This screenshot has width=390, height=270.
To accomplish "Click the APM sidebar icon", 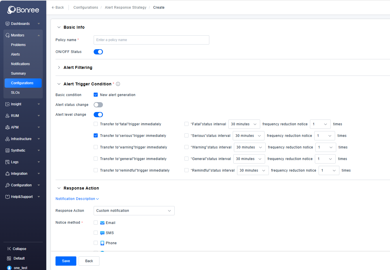I will point(8,127).
